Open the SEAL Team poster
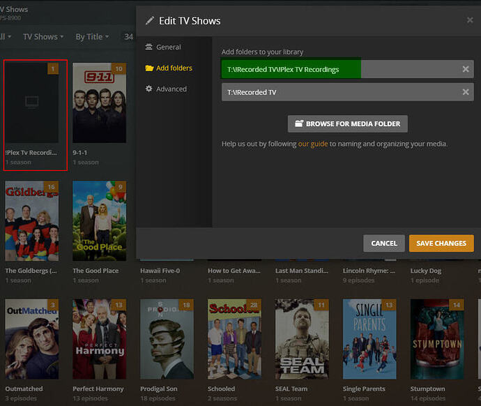Image resolution: width=481 pixels, height=406 pixels. [302, 339]
